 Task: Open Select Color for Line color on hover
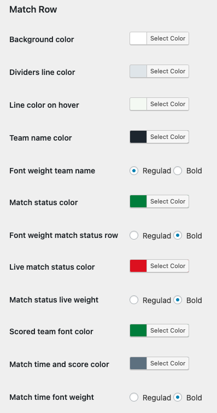[x=168, y=104]
